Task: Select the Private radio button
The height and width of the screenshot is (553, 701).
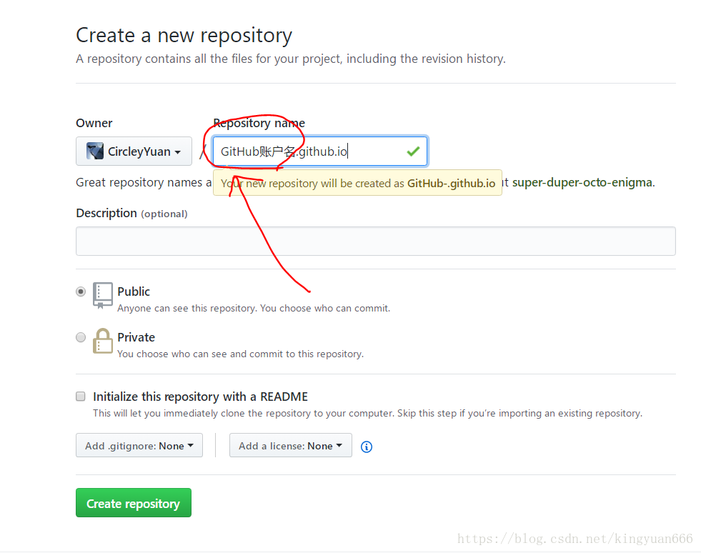Action: tap(81, 337)
